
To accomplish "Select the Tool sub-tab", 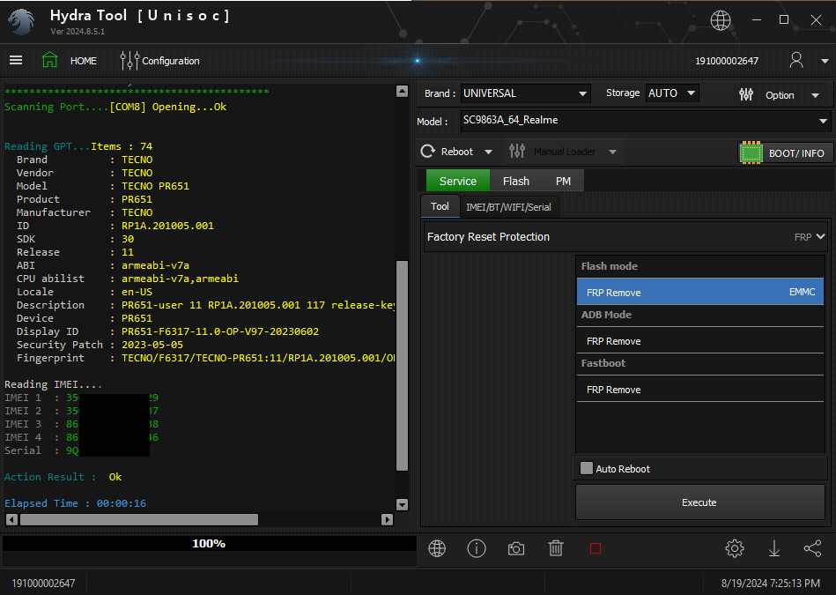I will [440, 206].
